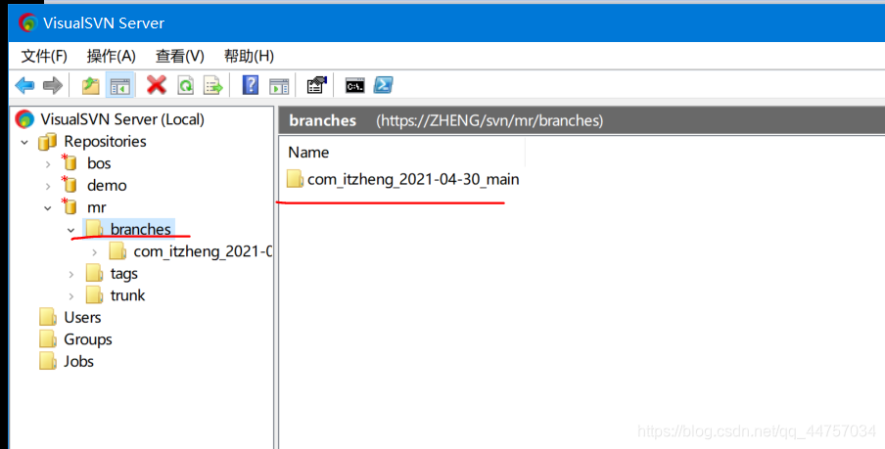Select the trunk folder in the tree
This screenshot has height=449, width=885.
pos(127,295)
